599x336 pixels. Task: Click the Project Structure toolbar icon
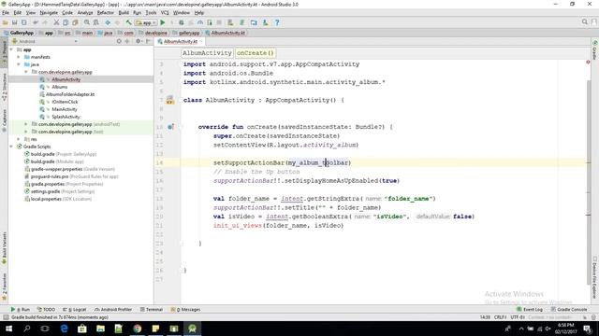click(x=254, y=22)
